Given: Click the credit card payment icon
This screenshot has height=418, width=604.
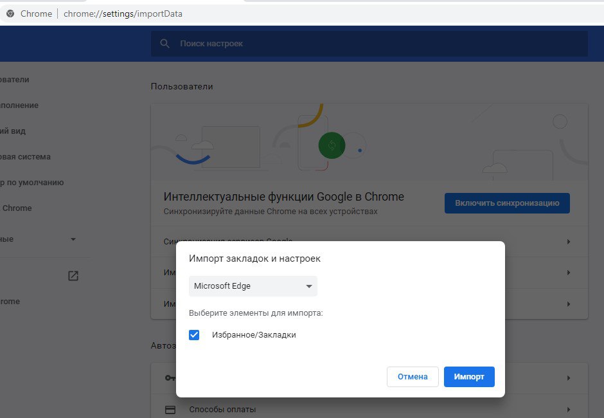Looking at the screenshot, I should (170, 410).
